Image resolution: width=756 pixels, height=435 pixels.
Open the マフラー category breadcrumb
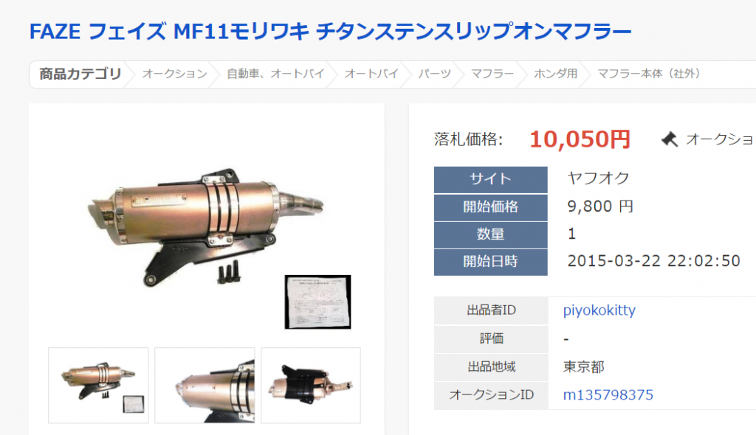click(x=492, y=74)
